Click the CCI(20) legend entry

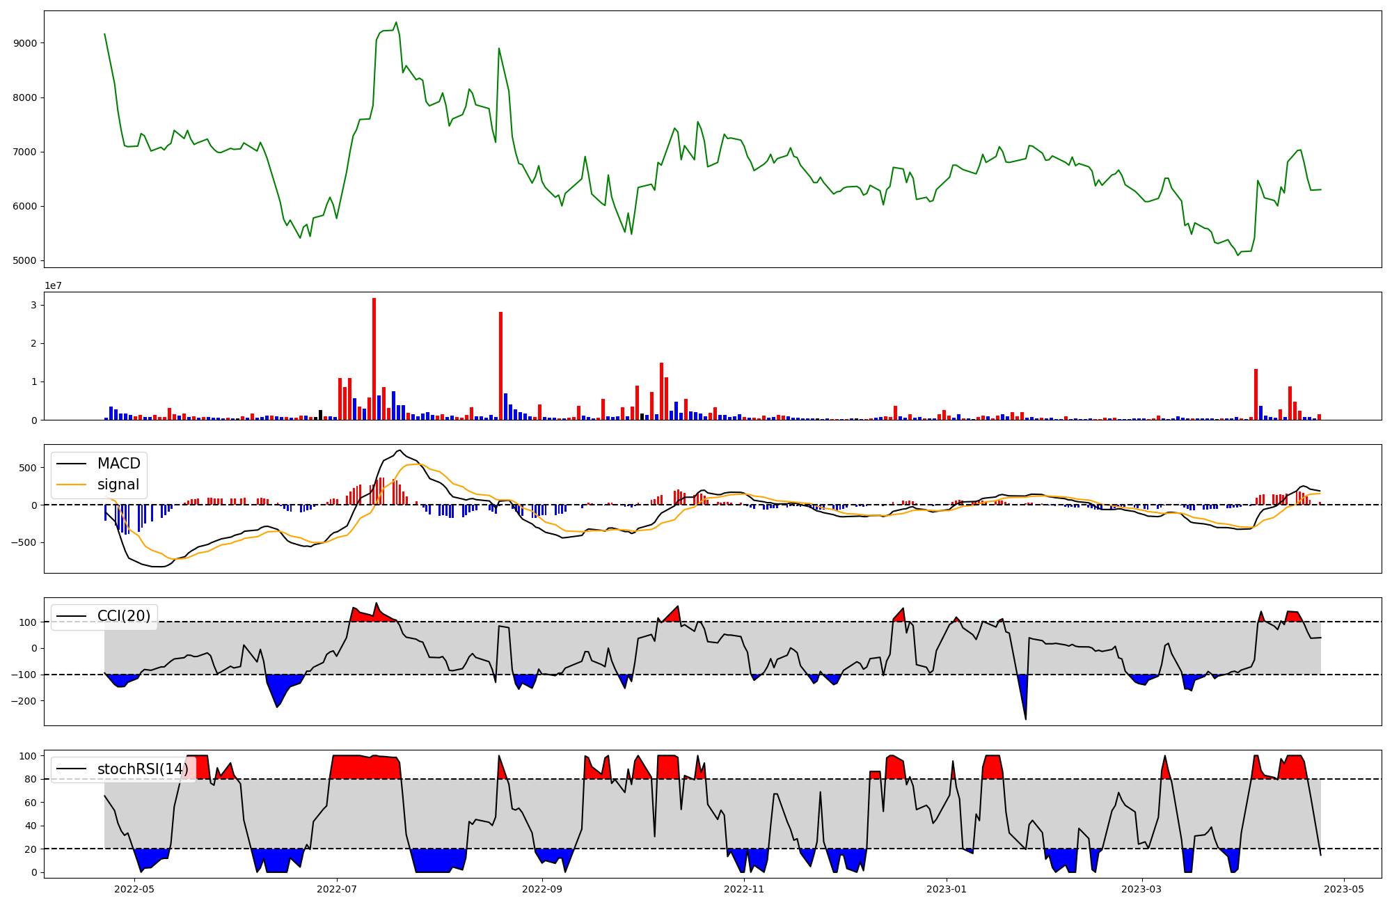[124, 616]
